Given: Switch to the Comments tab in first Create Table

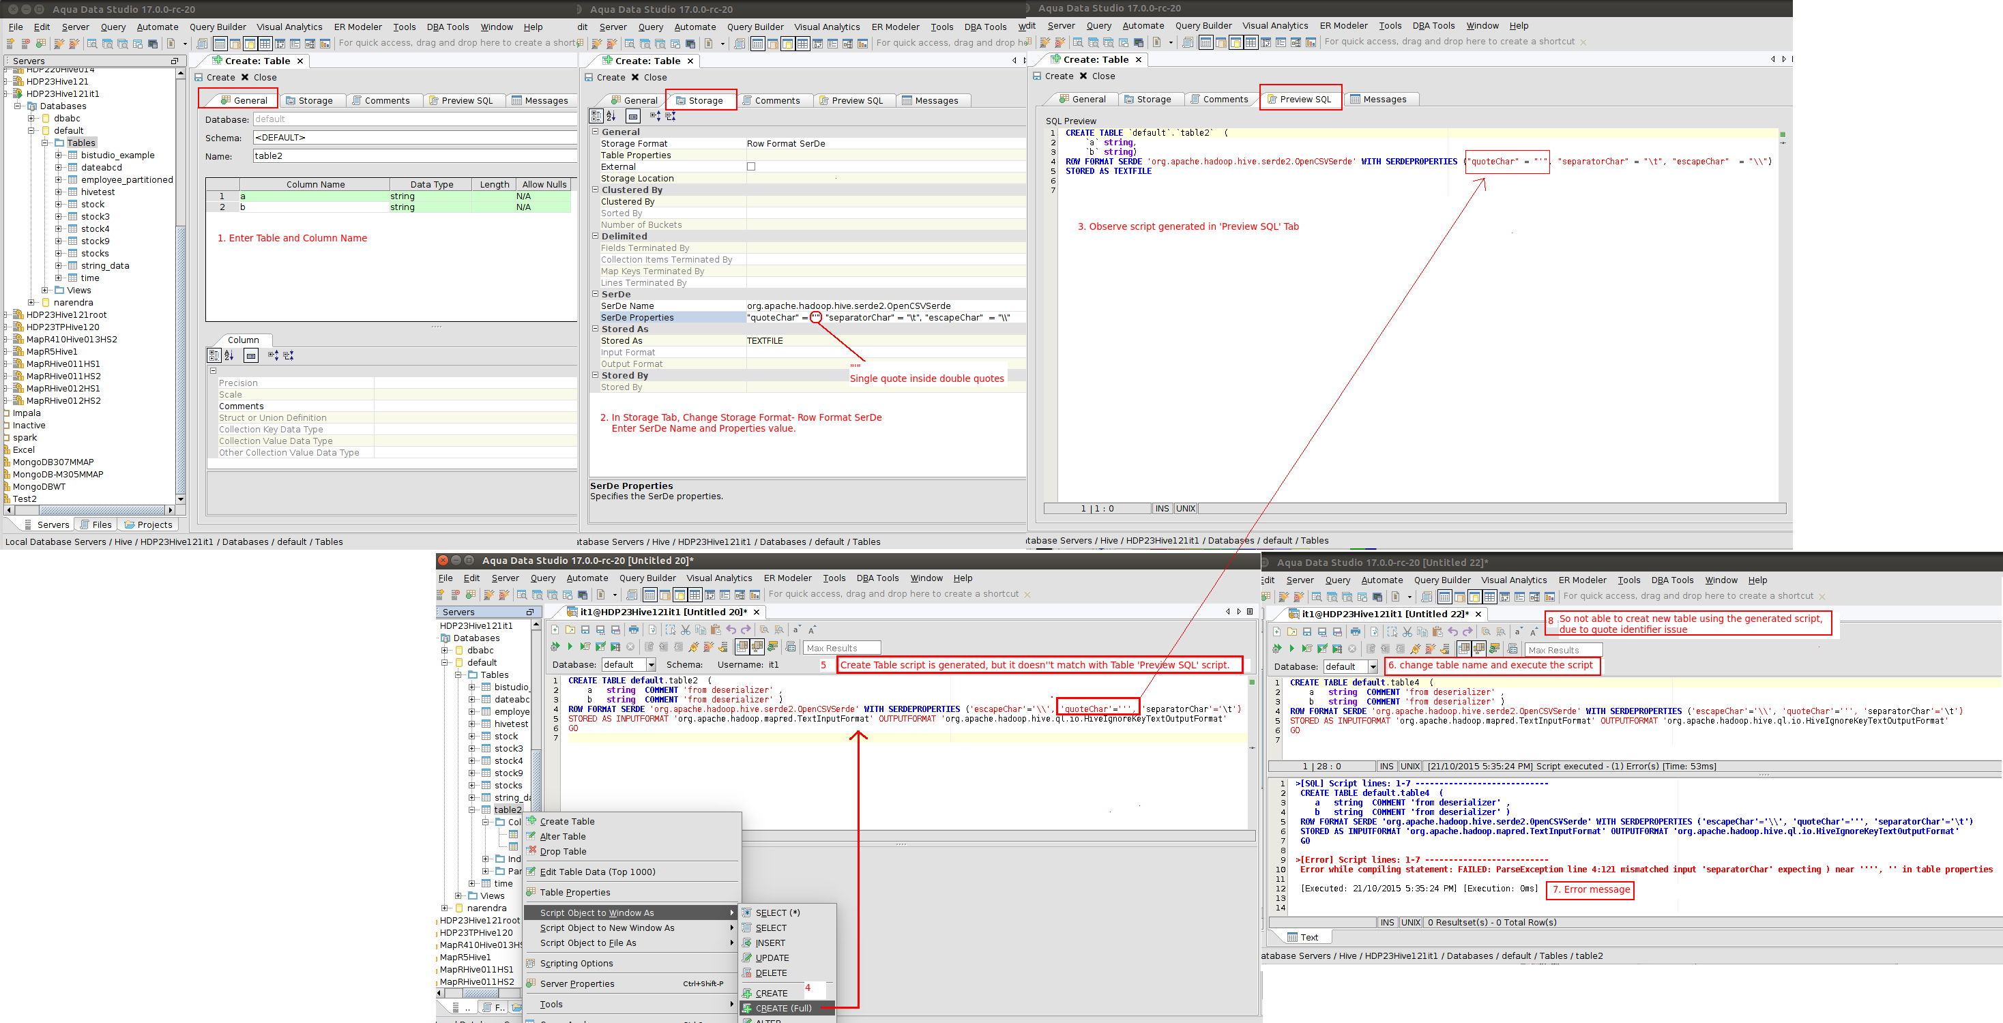Looking at the screenshot, I should pyautogui.click(x=386, y=100).
